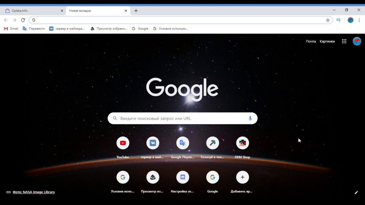Click the browser forward arrow
This screenshot has width=365, height=205.
pyautogui.click(x=15, y=20)
